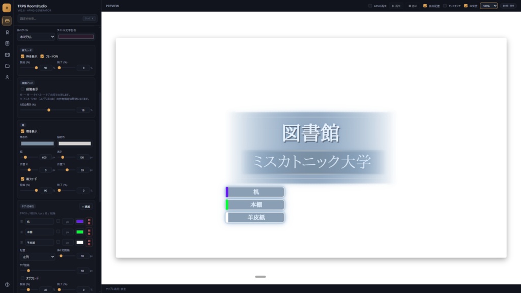The image size is (521, 293).
Task: Click the settings search field
Action: 57,19
